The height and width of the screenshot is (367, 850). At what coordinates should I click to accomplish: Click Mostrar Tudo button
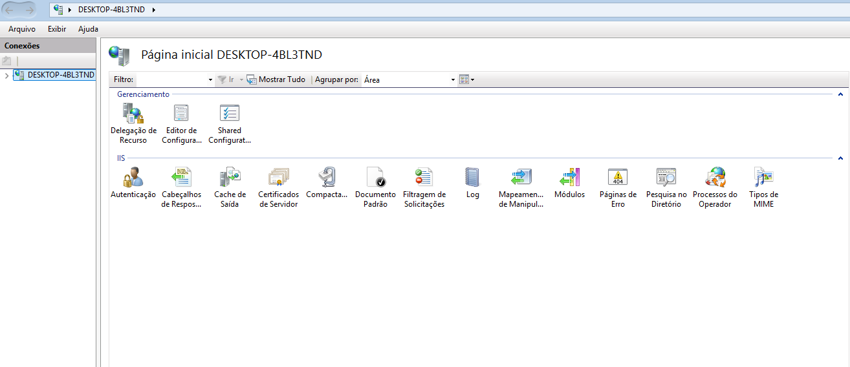pyautogui.click(x=276, y=79)
